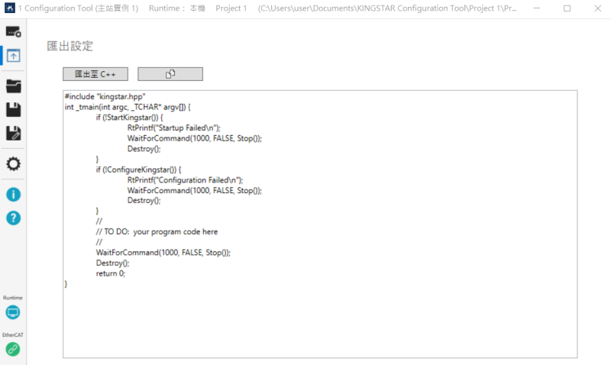Image resolution: width=611 pixels, height=365 pixels.
Task: Save project using the floppy disk icon
Action: [x=13, y=109]
